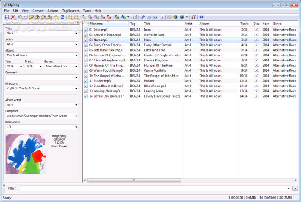This screenshot has width=301, height=202.
Task: Click the Filename - Tag convert icon
Action: pyautogui.click(x=90, y=17)
